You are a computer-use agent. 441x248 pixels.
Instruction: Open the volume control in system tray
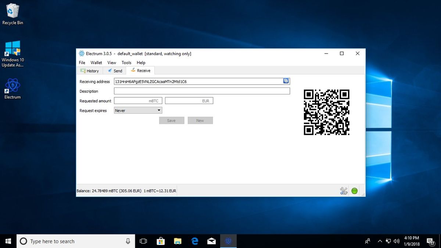tap(397, 241)
